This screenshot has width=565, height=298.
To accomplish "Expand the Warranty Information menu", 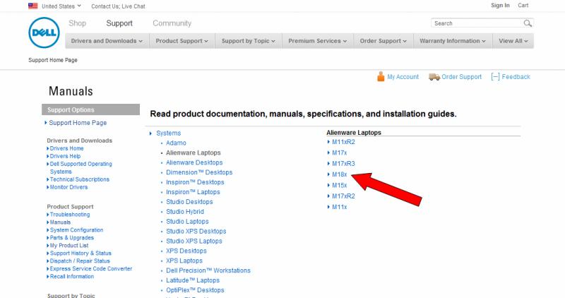I will pyautogui.click(x=452, y=41).
